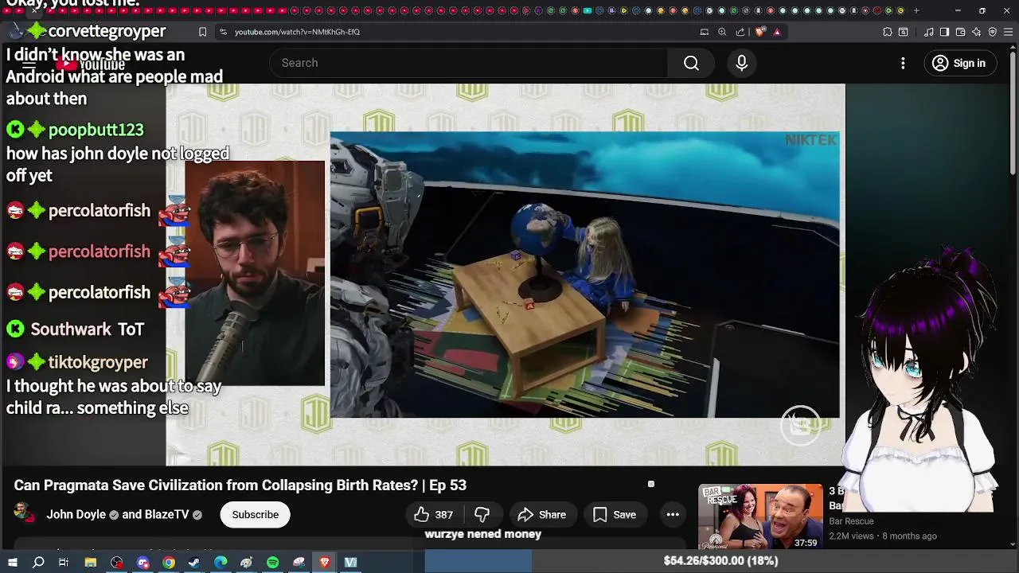
Task: Switch to Brave browser taskbar icon
Action: pos(325,563)
